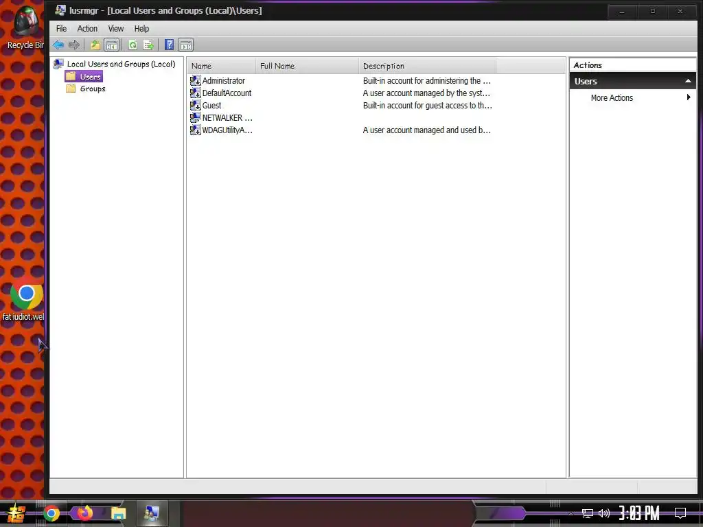Open Firefox from the taskbar
Screen dimensions: 703x527
[x=84, y=513]
